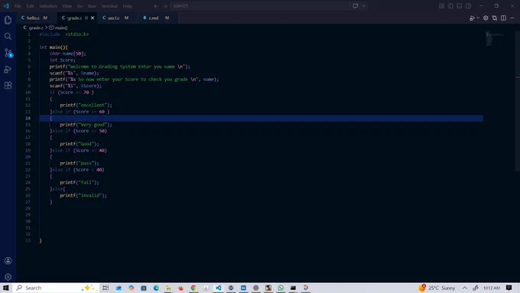The width and height of the screenshot is (520, 293).
Task: Open the File menu
Action: 18,6
